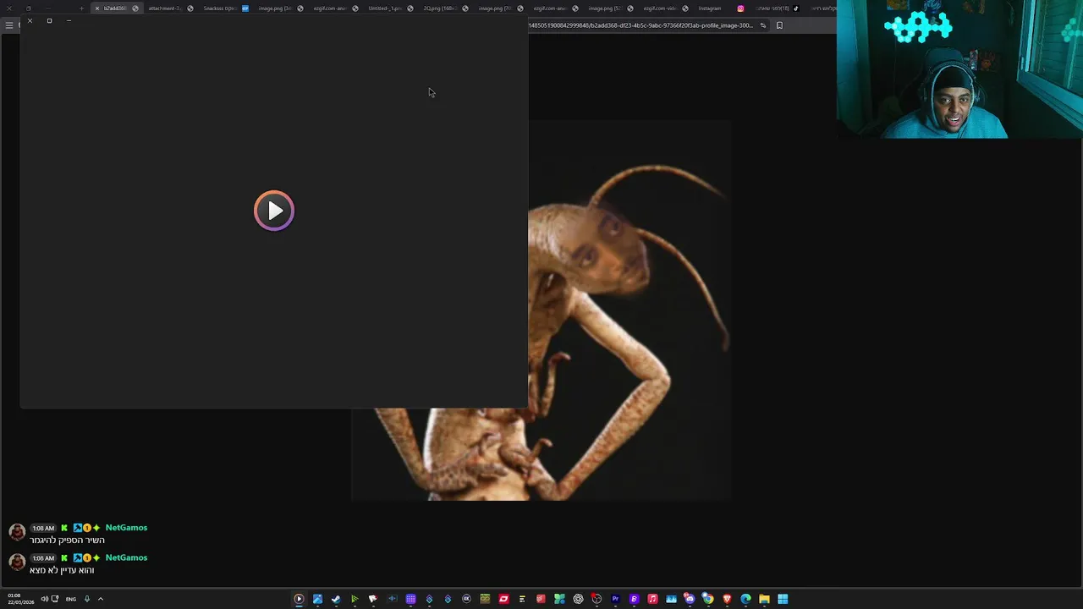Open Brave browser from taskbar
The width and height of the screenshot is (1083, 609).
pos(727,599)
